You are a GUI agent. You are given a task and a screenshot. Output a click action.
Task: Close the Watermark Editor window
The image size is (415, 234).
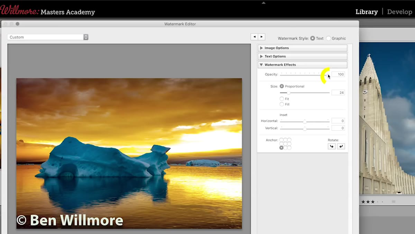5,24
